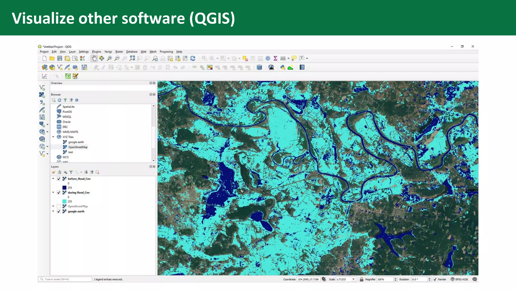
Task: Uncheck the during flood_Cnv layer visibility
Action: pos(59,193)
